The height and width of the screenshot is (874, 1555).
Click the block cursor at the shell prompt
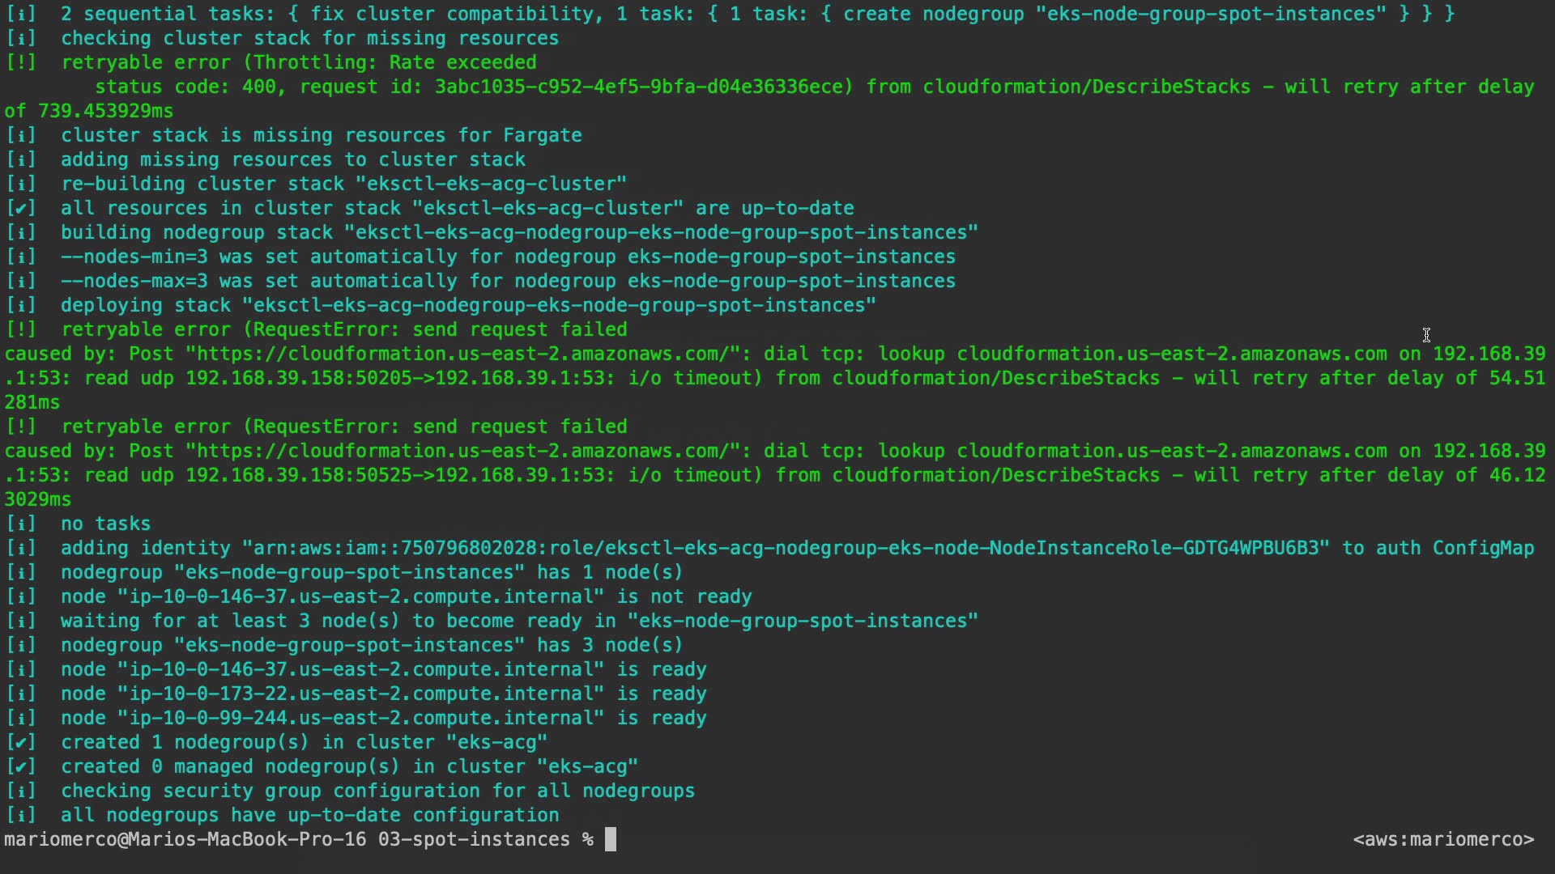(611, 839)
